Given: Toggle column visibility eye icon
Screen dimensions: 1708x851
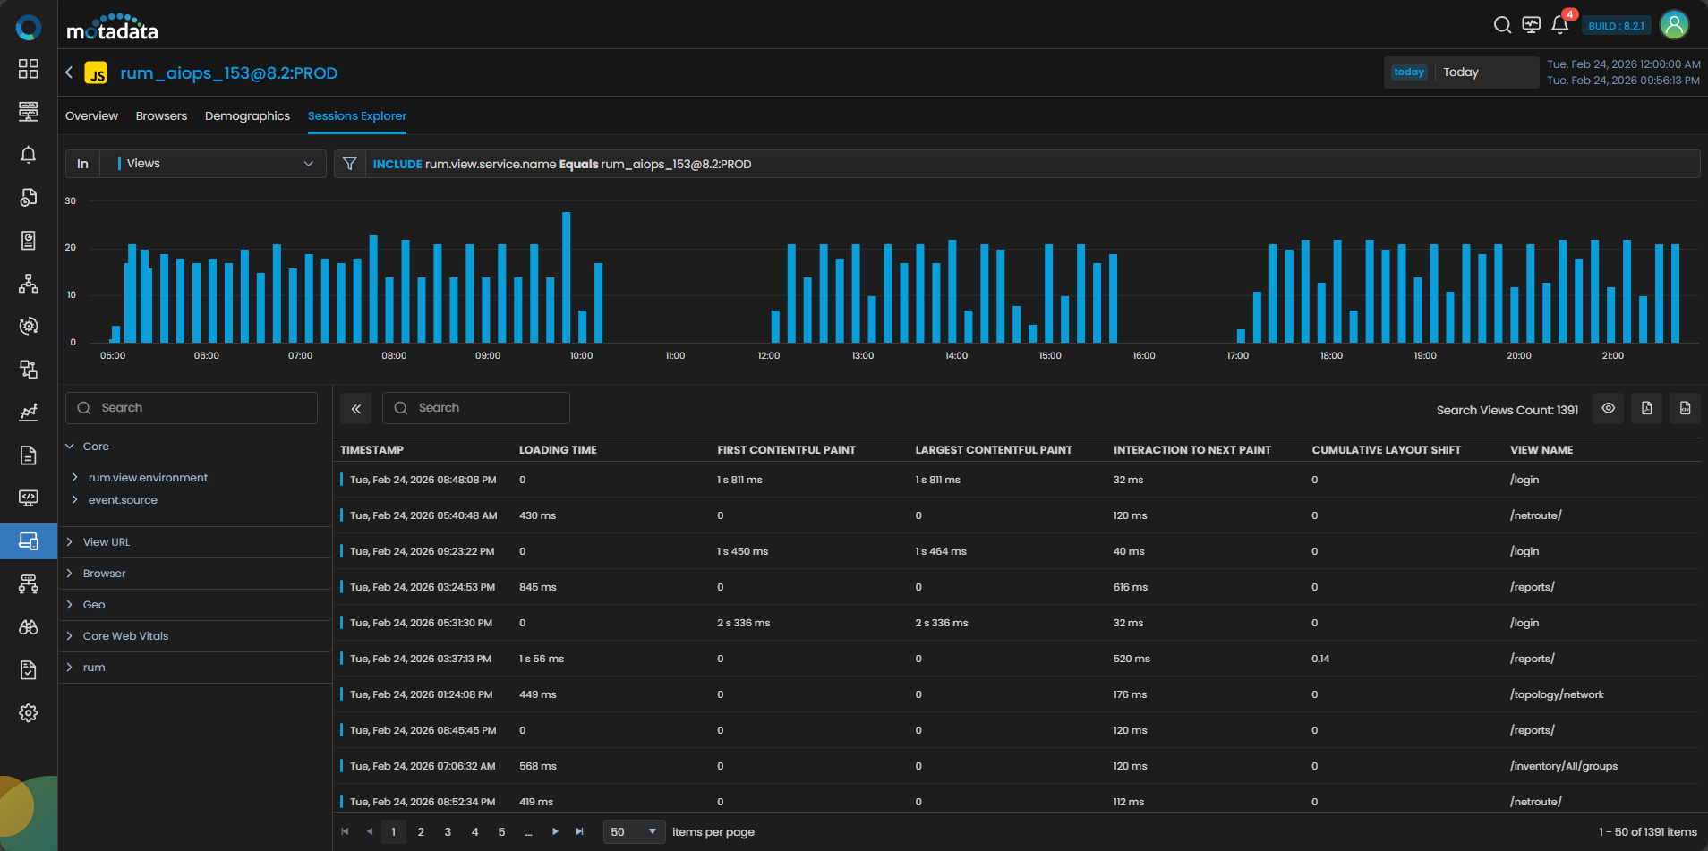Looking at the screenshot, I should click(1608, 408).
